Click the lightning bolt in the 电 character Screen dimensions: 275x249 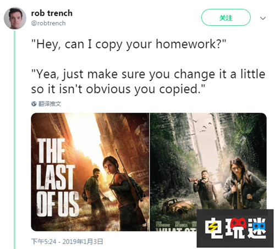tap(213, 228)
